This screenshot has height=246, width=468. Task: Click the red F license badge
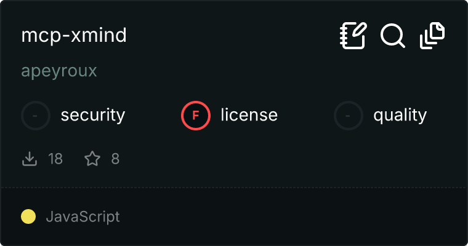196,115
